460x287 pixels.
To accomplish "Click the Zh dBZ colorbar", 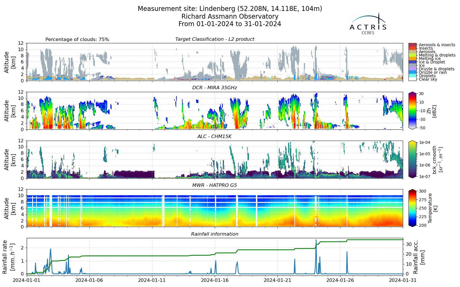I will (412, 110).
